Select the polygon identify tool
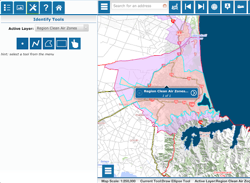 click(x=48, y=44)
